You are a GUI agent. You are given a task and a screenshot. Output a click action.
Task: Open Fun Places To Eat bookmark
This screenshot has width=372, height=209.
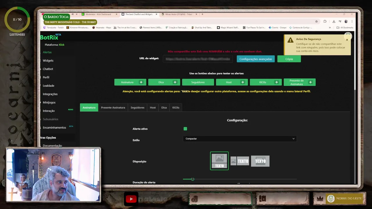(254, 28)
